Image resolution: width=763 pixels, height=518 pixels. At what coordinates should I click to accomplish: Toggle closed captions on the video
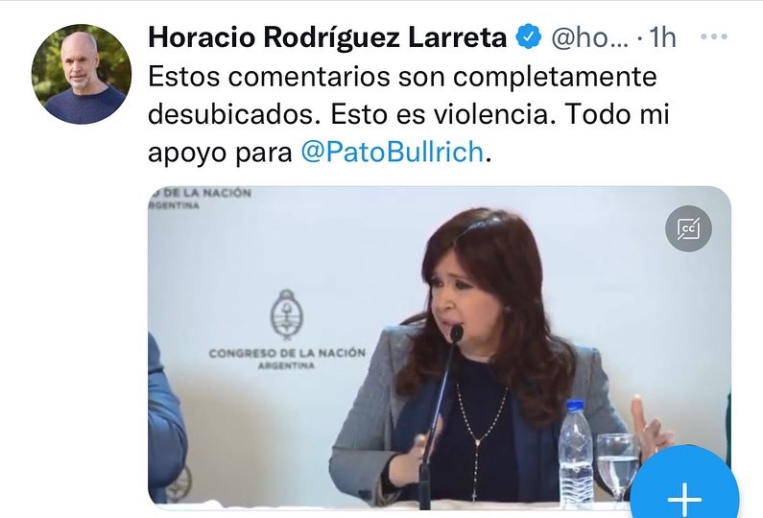(x=688, y=228)
